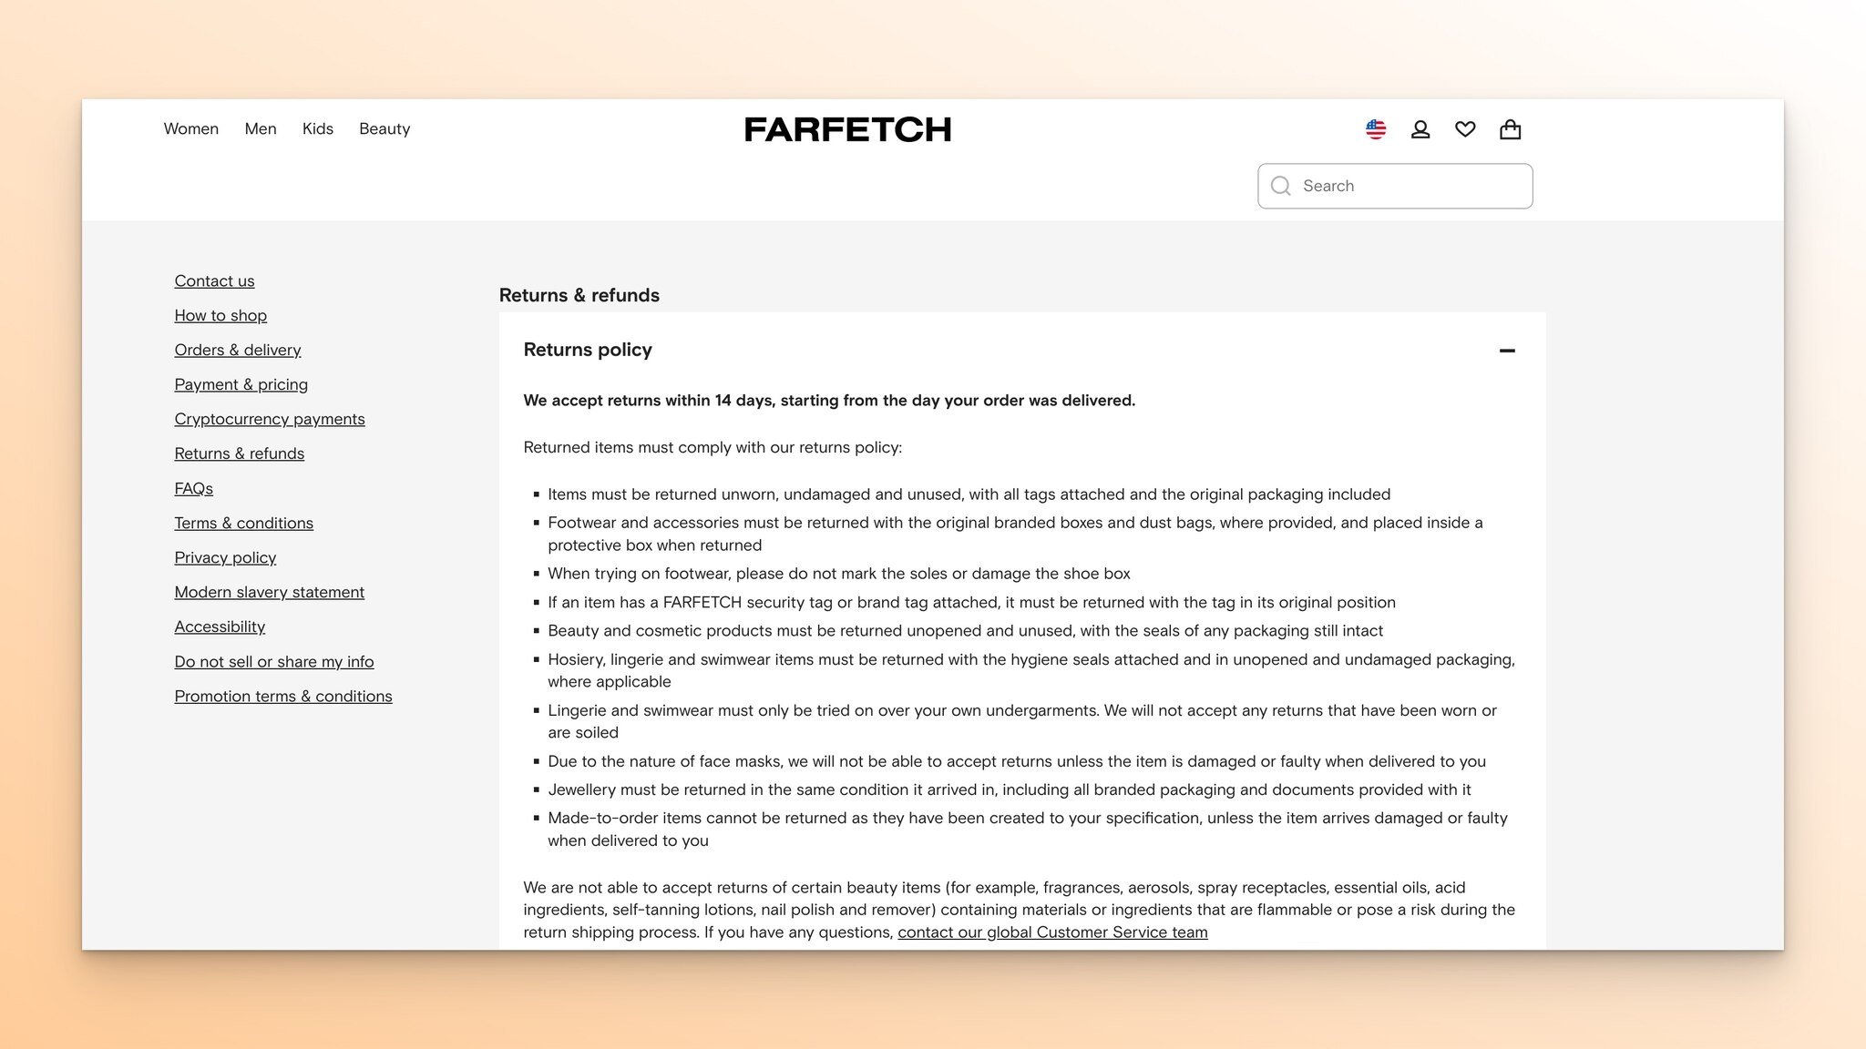This screenshot has height=1049, width=1866.
Task: Open the FAQs section expander
Action: pos(192,488)
